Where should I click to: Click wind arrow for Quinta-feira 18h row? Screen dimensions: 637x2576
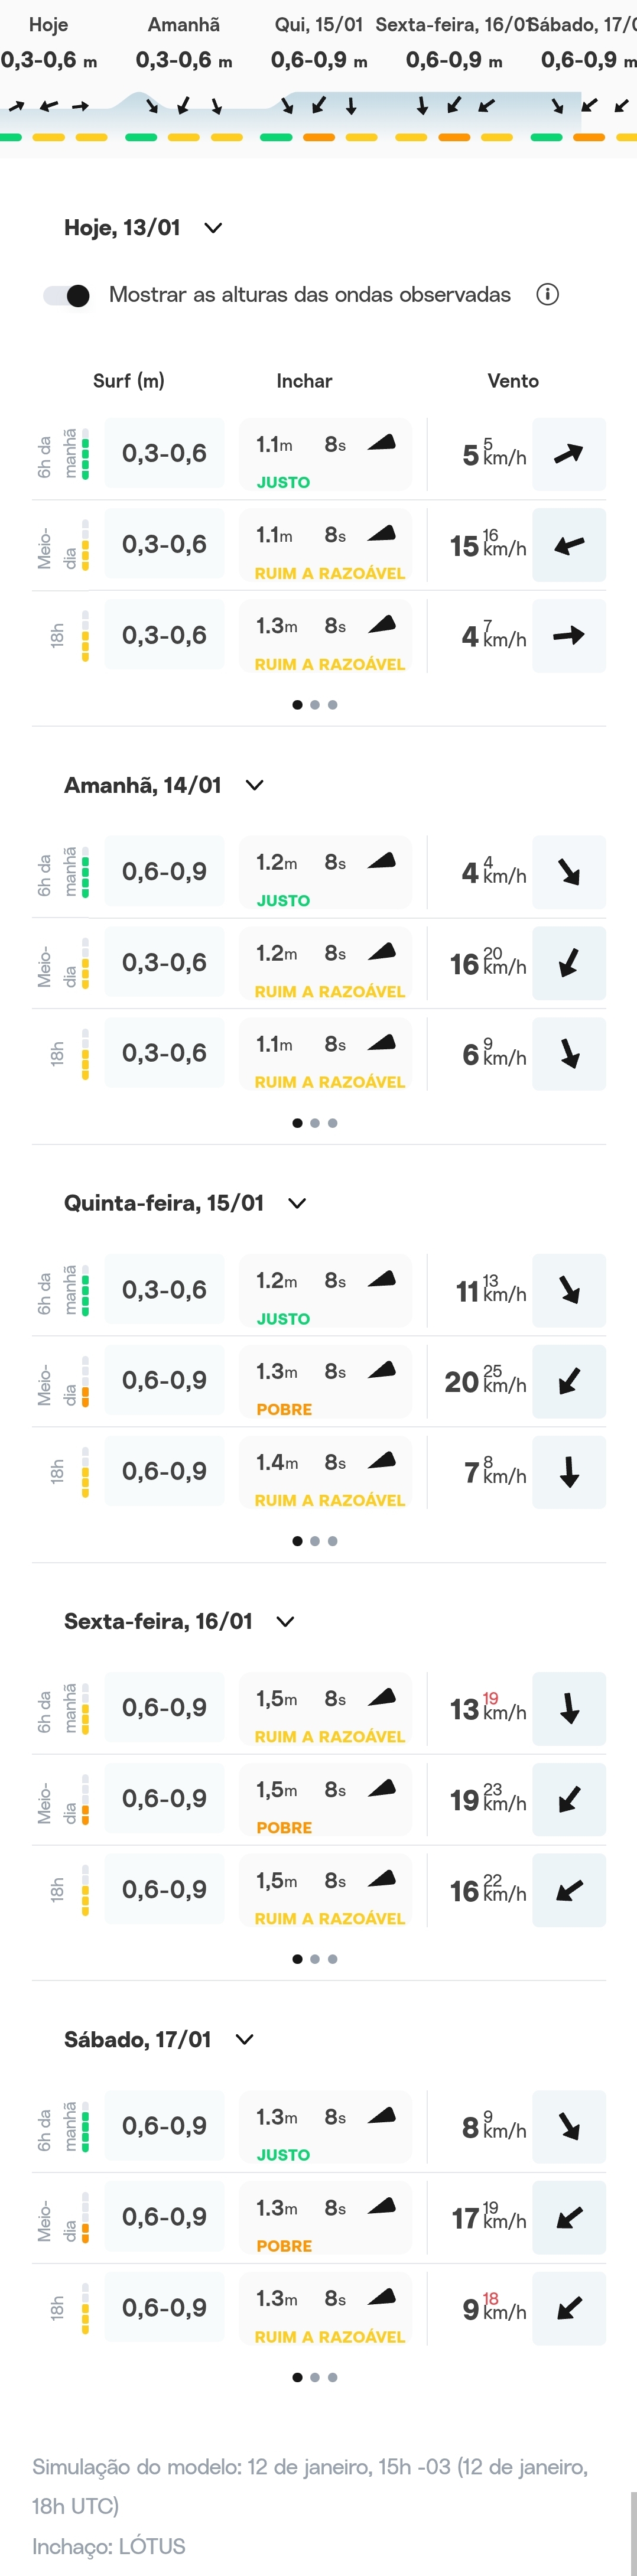[x=568, y=1472]
